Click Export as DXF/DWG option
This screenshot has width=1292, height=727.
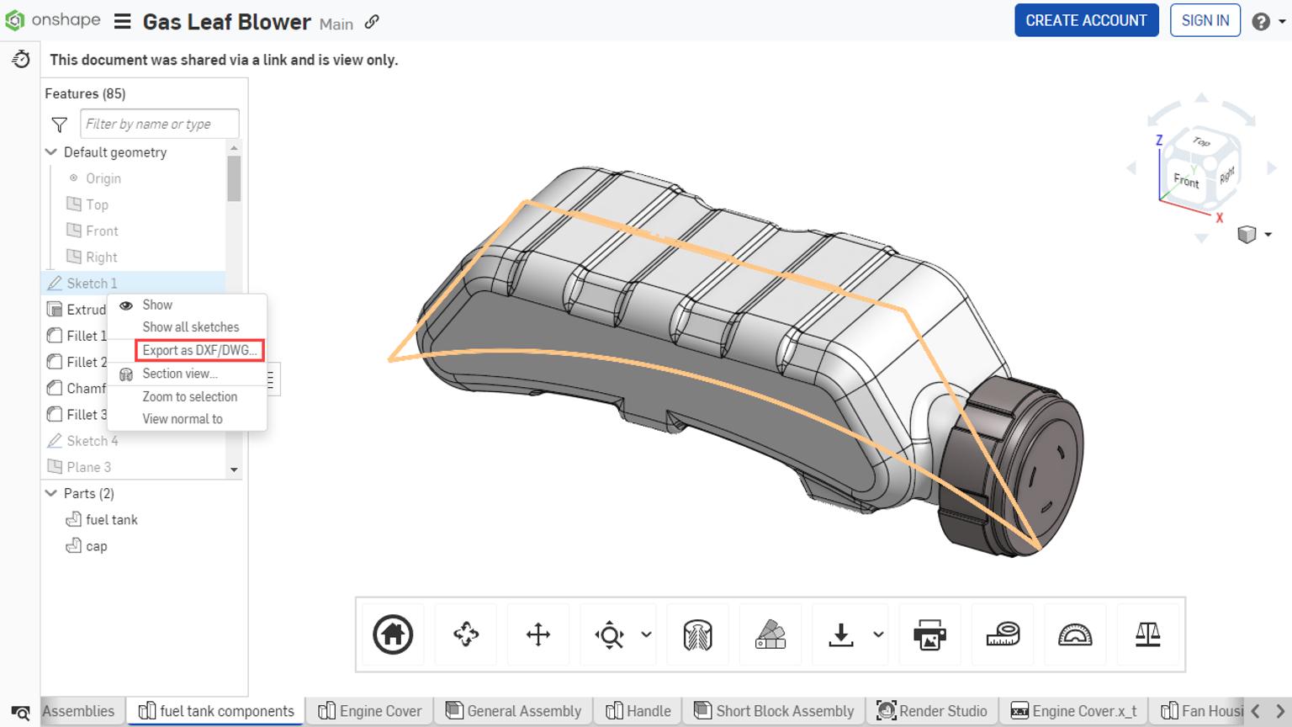[199, 351]
